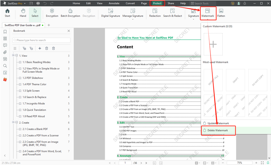This screenshot has height=165, width=271.
Task: Undo the last action
Action: click(x=45, y=3)
